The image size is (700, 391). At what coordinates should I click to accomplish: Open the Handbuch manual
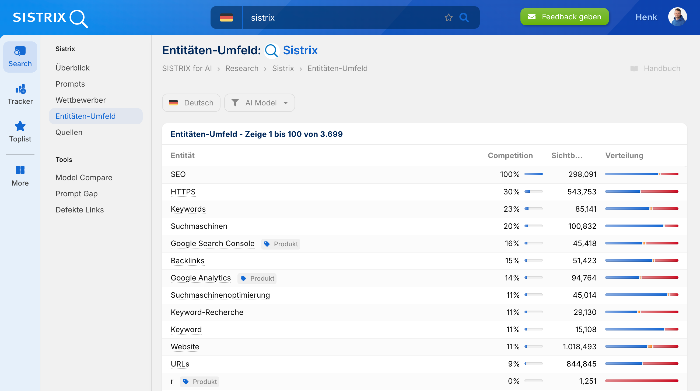tap(662, 68)
